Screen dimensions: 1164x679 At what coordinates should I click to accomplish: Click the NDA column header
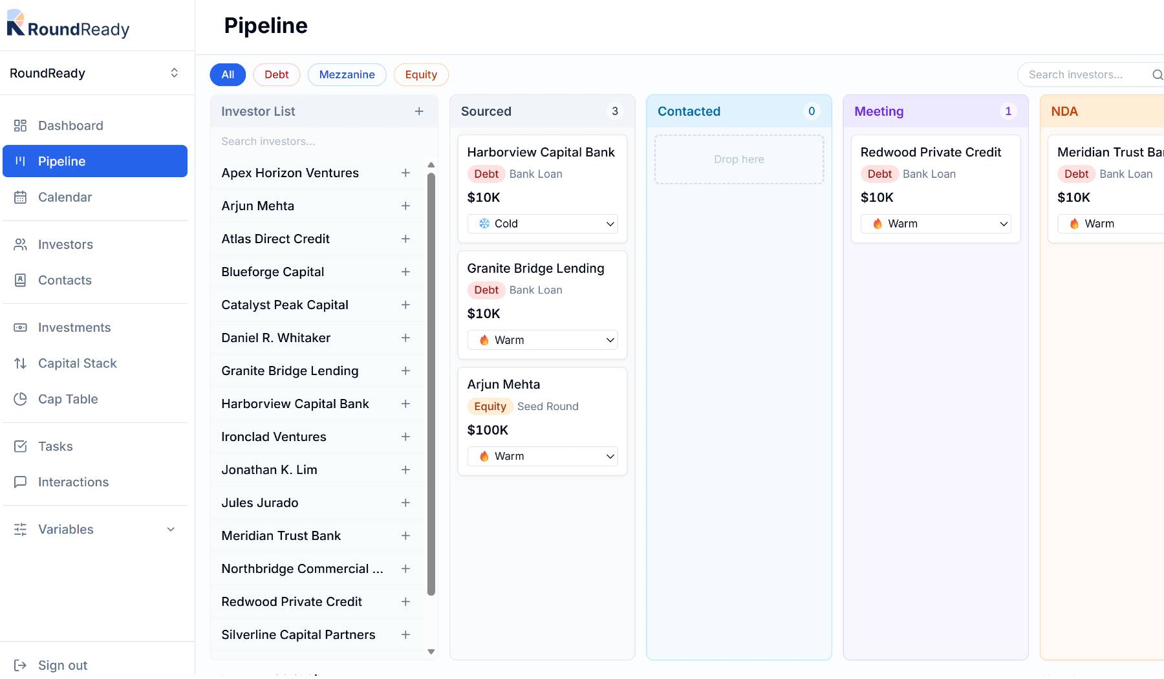(x=1102, y=111)
